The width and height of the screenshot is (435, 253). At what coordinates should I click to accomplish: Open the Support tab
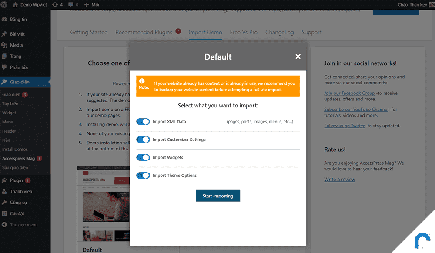point(311,32)
